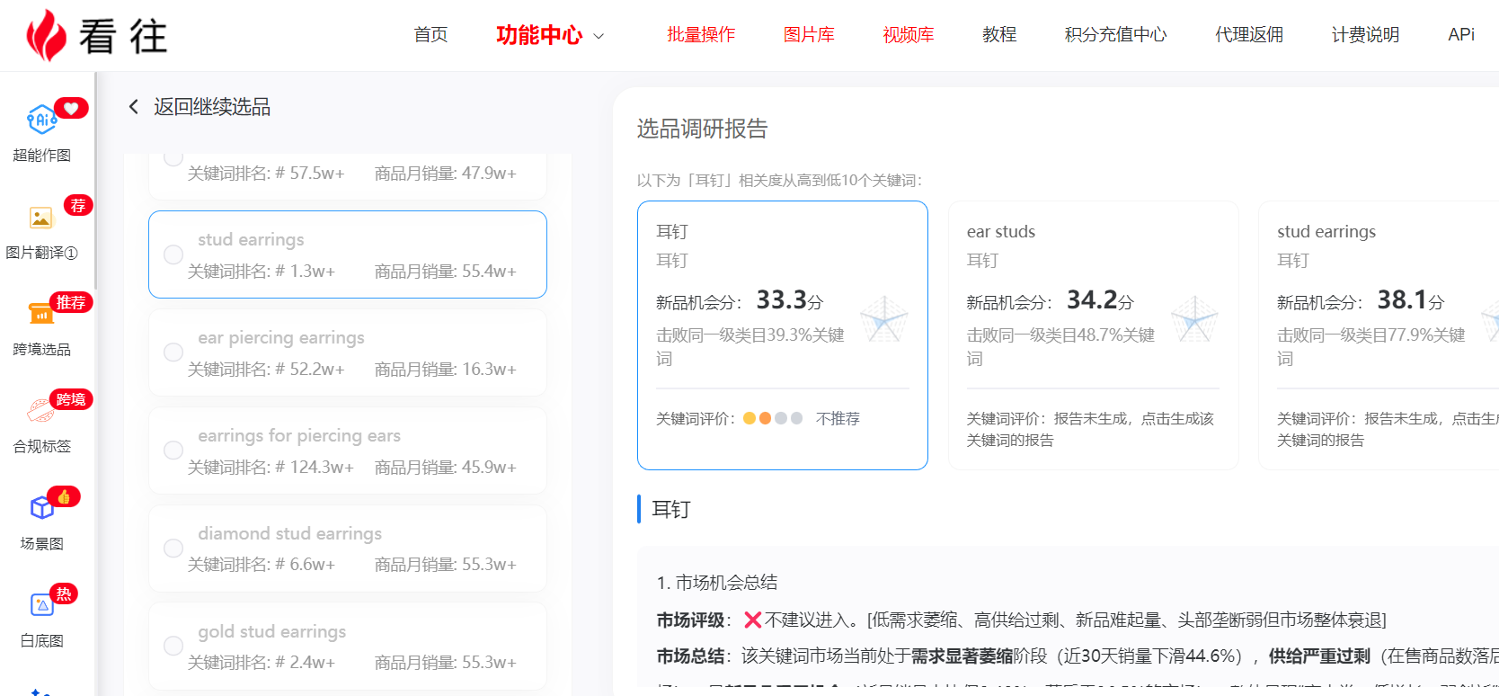This screenshot has height=696, width=1499.
Task: Click the 看往 flame logo
Action: point(47,36)
